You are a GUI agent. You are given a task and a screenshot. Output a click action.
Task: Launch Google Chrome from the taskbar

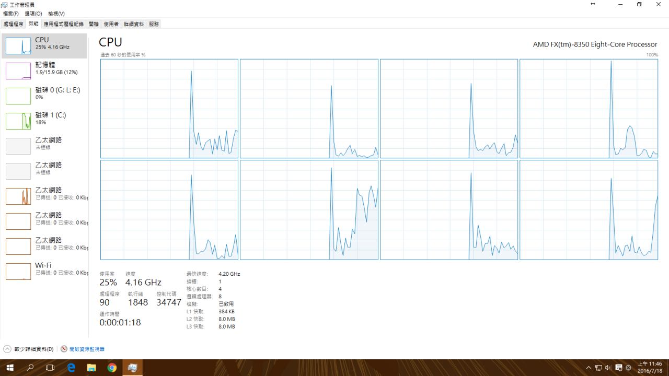pyautogui.click(x=112, y=368)
